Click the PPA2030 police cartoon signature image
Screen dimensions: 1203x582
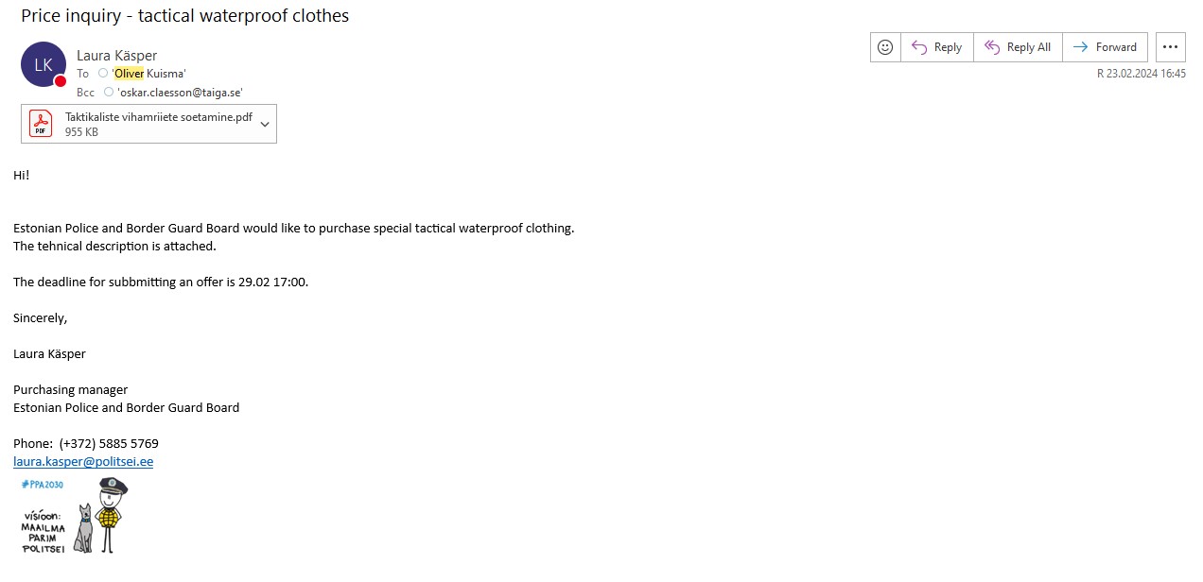[74, 516]
